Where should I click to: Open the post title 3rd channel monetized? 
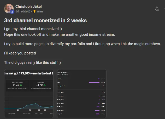[x=45, y=20]
